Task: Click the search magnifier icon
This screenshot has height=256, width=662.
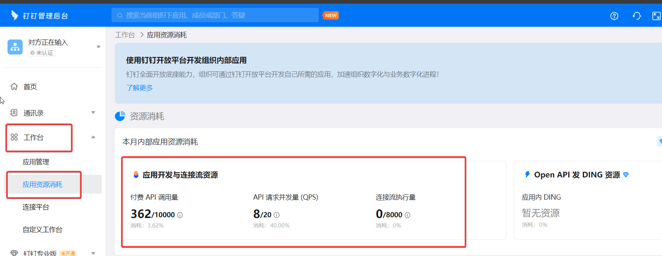Action: point(120,15)
